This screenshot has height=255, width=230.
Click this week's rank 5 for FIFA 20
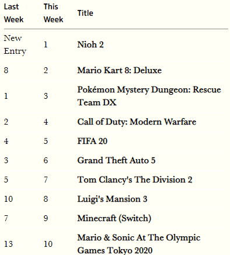click(46, 141)
